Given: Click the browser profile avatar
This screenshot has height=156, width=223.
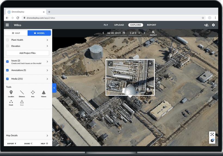Looking at the screenshot, I should pyautogui.click(x=209, y=18).
